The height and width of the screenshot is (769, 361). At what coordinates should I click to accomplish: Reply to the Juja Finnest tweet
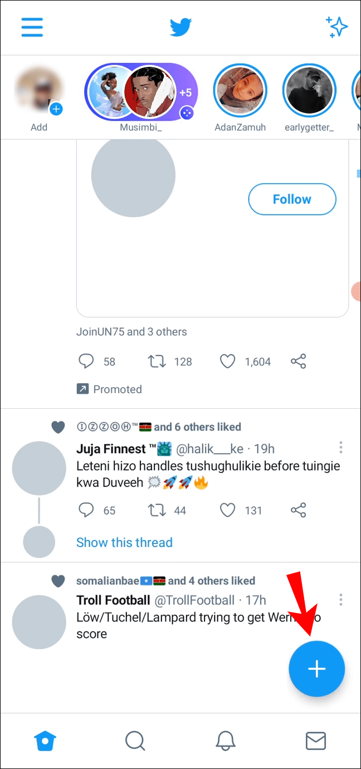click(86, 510)
